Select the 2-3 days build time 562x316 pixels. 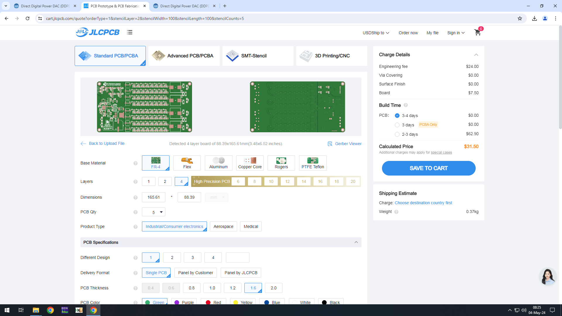click(x=397, y=134)
